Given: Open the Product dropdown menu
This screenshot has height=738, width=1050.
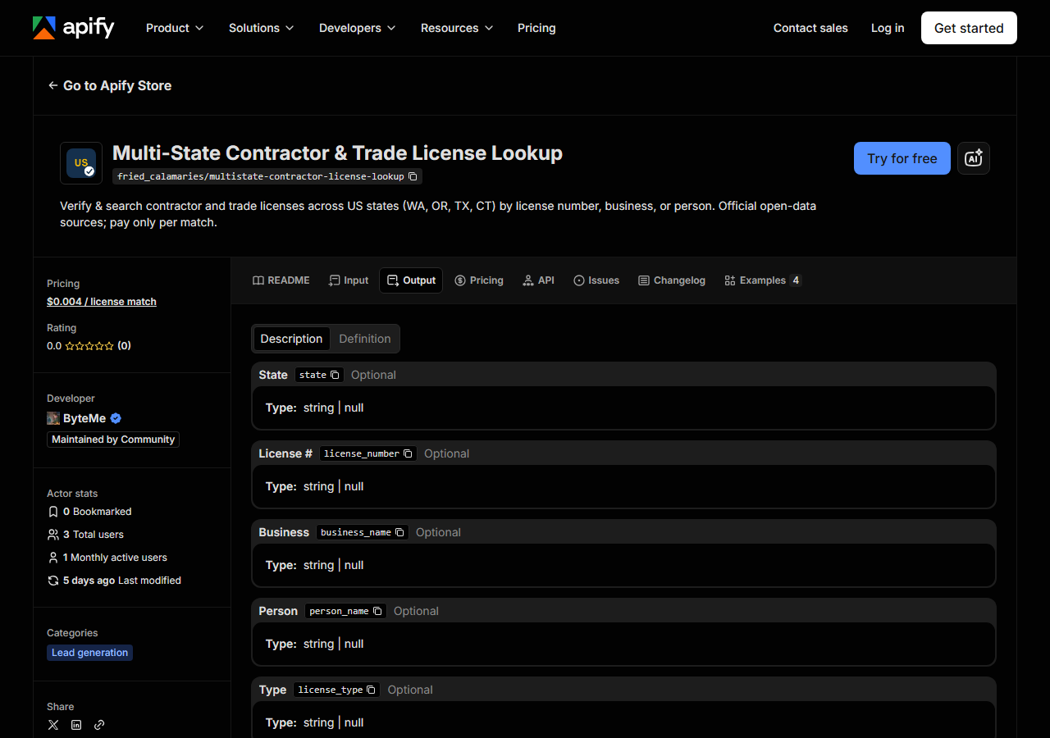Looking at the screenshot, I should (x=175, y=28).
